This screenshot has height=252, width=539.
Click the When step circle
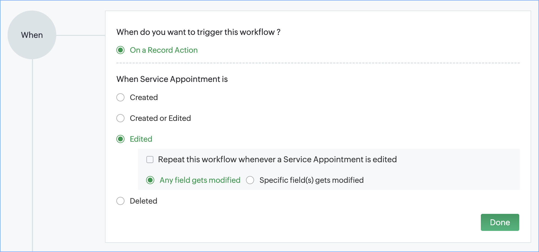coord(32,35)
